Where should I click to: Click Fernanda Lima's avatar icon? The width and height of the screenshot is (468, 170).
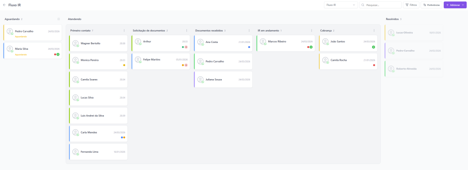click(x=75, y=152)
